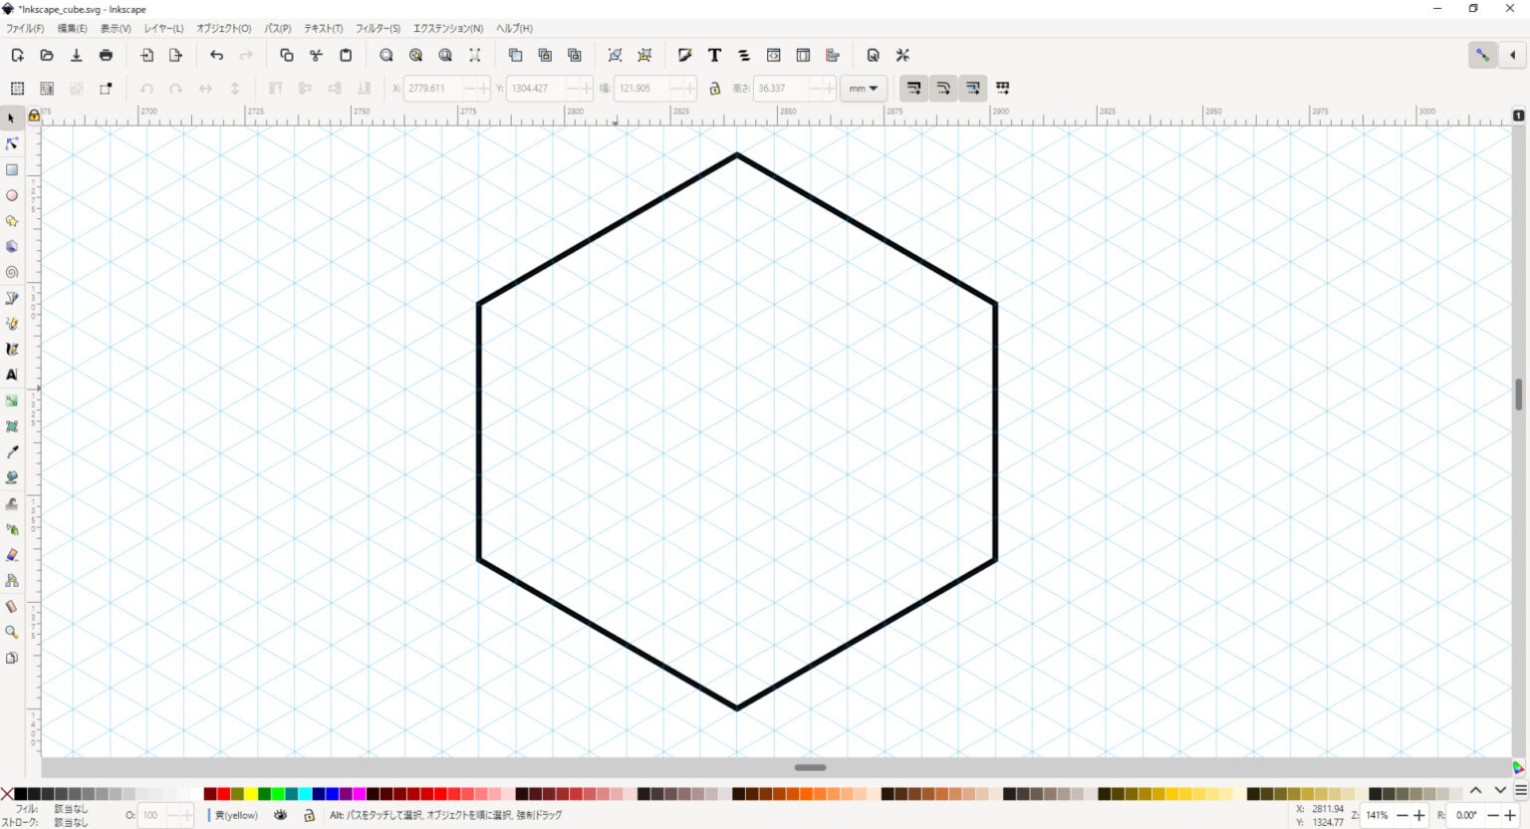Open the パス menu

click(x=276, y=28)
